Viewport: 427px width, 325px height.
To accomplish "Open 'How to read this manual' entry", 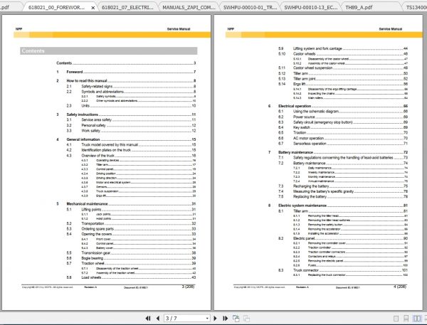I will [126, 80].
